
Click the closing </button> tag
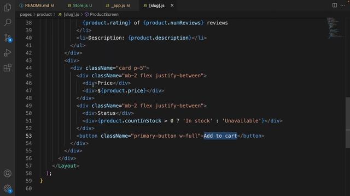(250, 136)
